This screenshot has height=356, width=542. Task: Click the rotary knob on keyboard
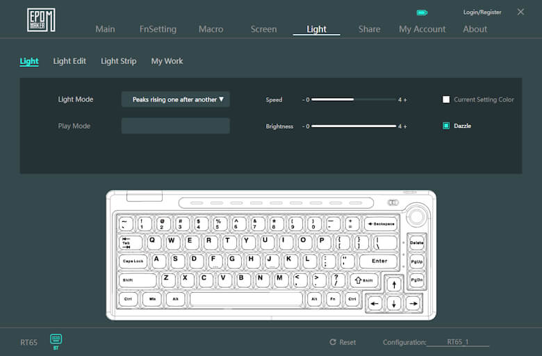click(417, 216)
